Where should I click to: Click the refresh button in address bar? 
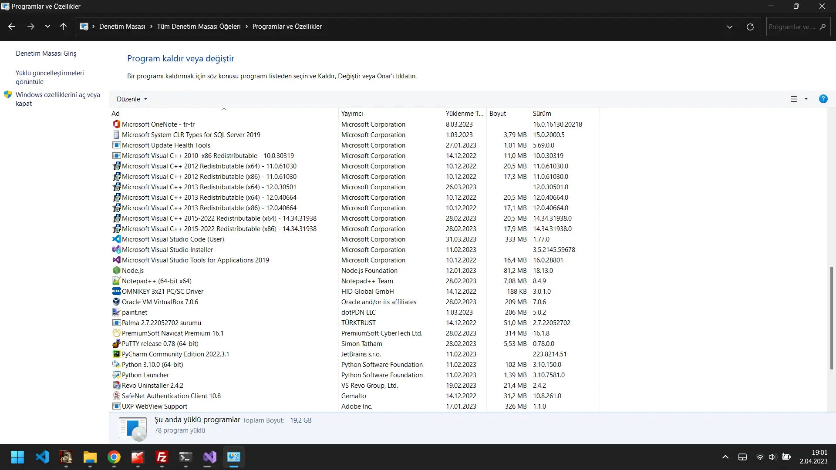tap(750, 27)
